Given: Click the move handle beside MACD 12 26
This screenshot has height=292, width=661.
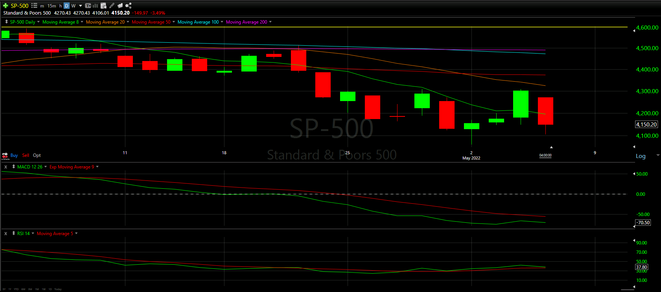Looking at the screenshot, I should (x=14, y=167).
